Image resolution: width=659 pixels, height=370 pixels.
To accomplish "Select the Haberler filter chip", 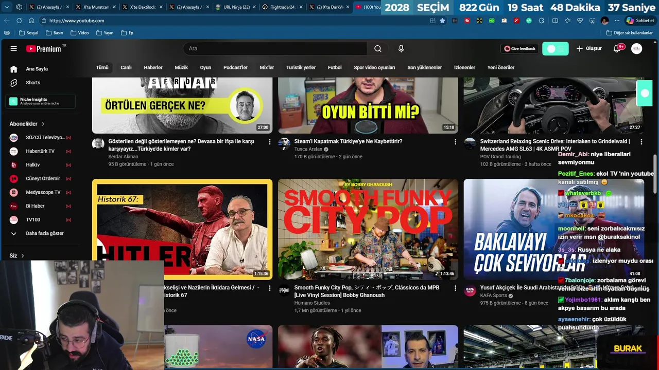I will click(153, 67).
